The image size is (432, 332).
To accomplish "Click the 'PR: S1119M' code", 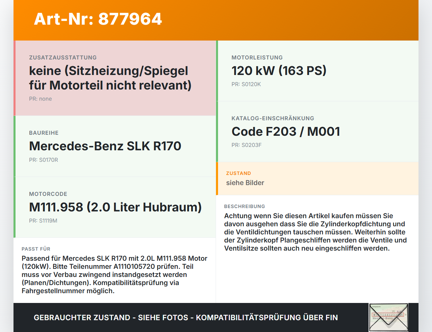I will 43,221.
